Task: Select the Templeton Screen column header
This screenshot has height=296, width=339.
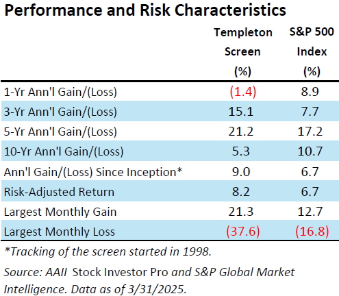Action: point(243,52)
